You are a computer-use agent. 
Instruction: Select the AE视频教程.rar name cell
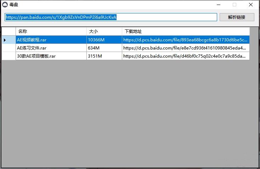pos(51,40)
